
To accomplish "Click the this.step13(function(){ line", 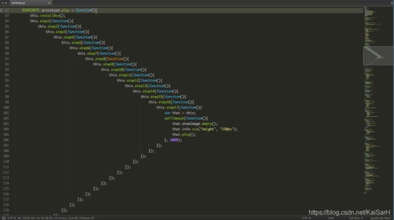I will pos(148,86).
